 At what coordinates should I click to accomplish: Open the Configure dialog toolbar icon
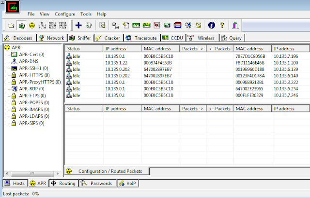pyautogui.click(x=102, y=25)
